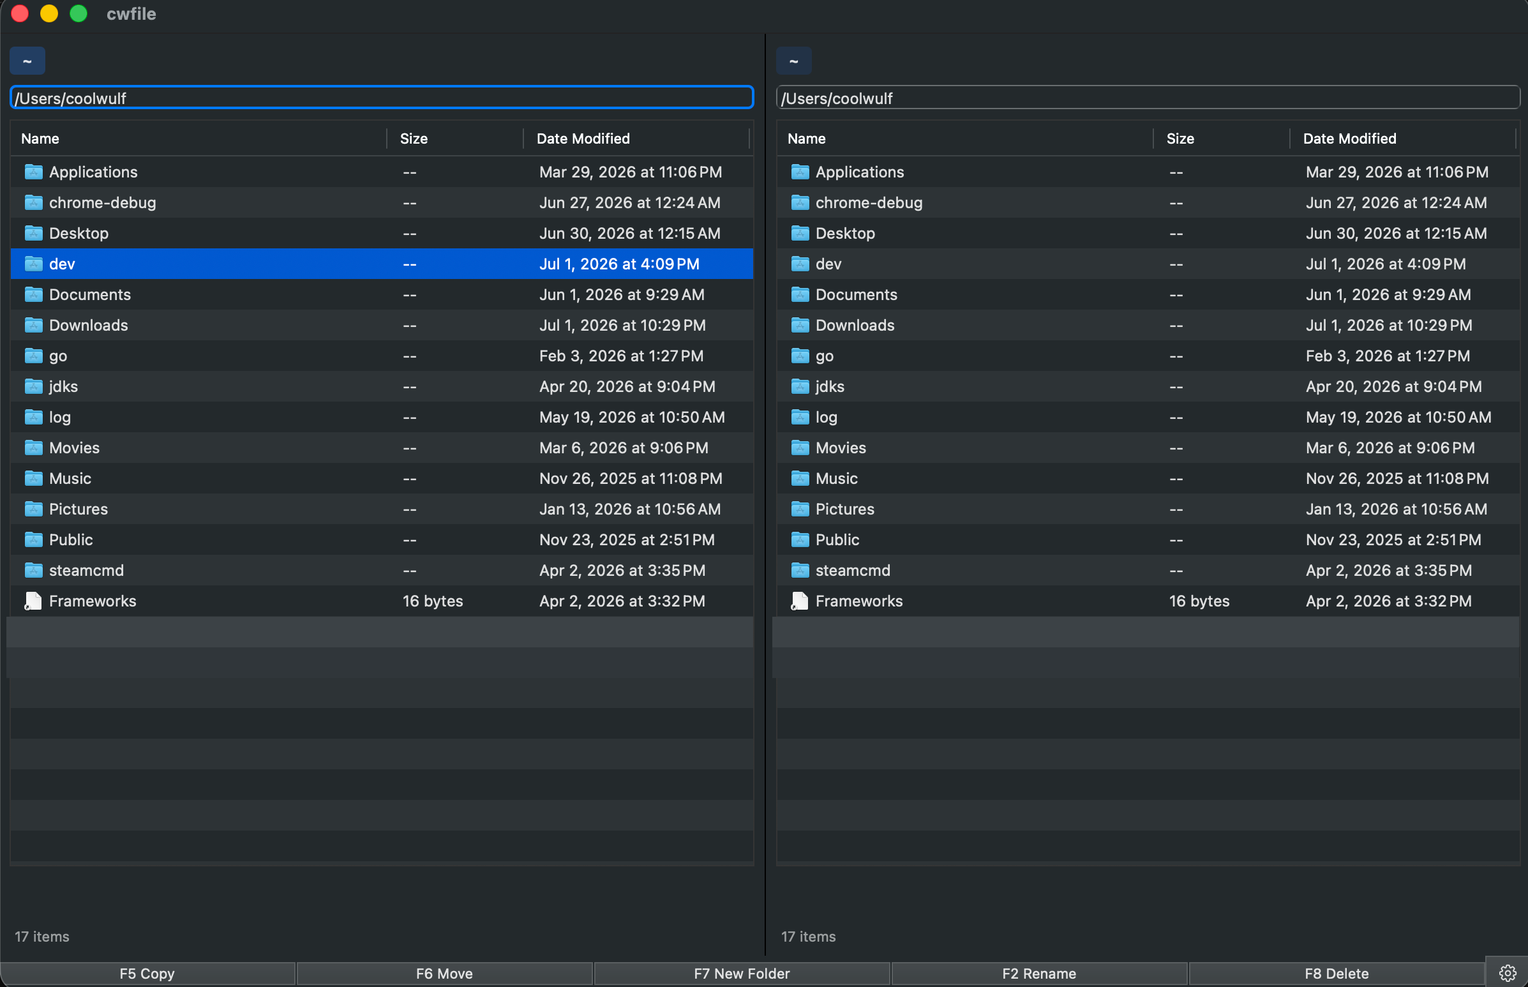Sort left pane by Size column
Viewport: 1528px width, 987px height.
pyautogui.click(x=455, y=139)
